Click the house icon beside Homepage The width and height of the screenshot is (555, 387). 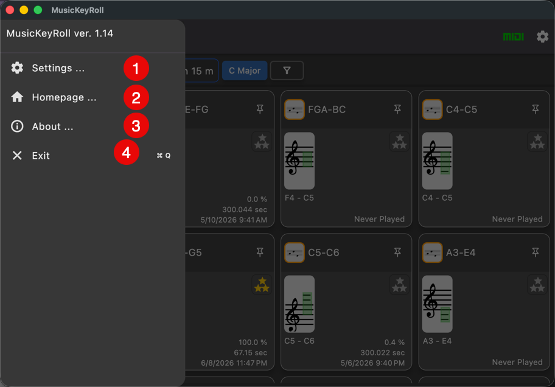[x=17, y=97]
